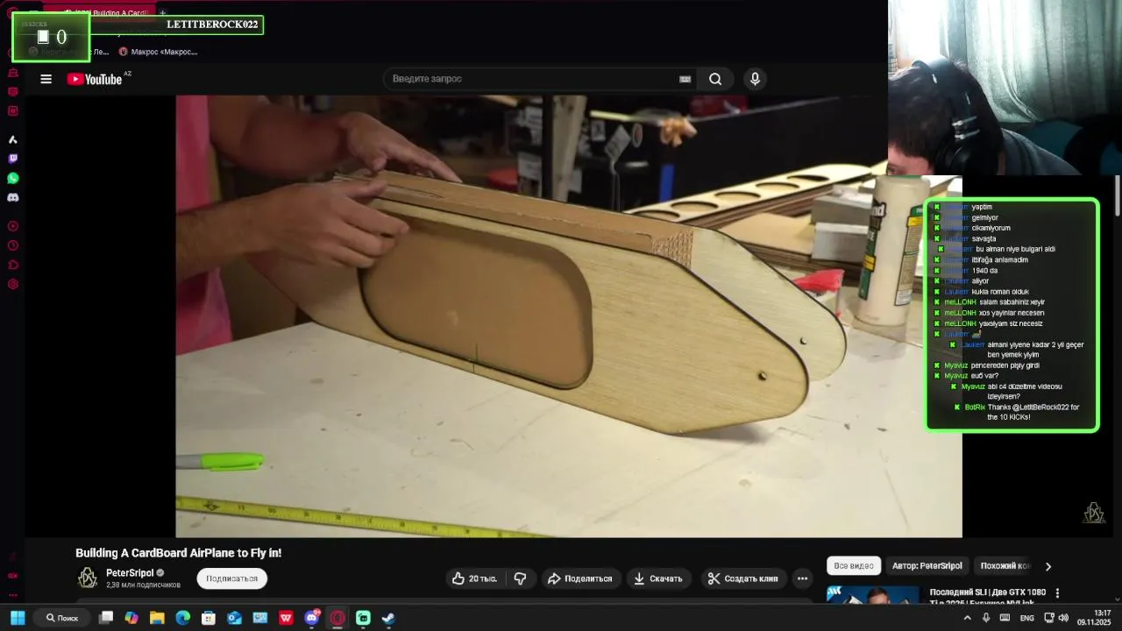Launch Copilot from the taskbar
The height and width of the screenshot is (631, 1122).
[131, 618]
